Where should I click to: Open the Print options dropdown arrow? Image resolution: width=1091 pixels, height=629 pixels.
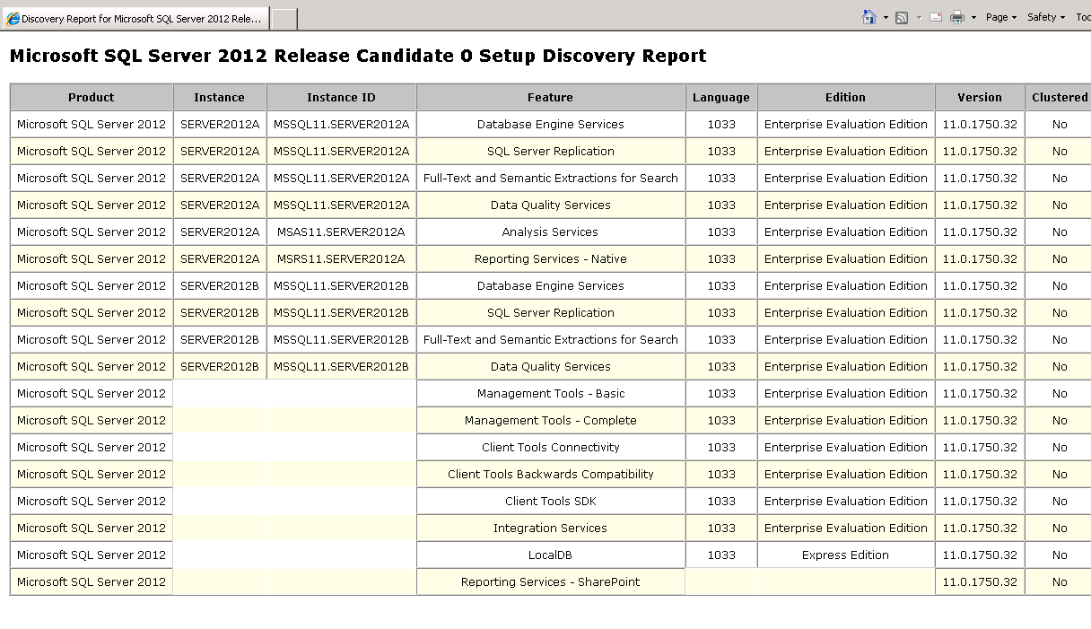973,17
